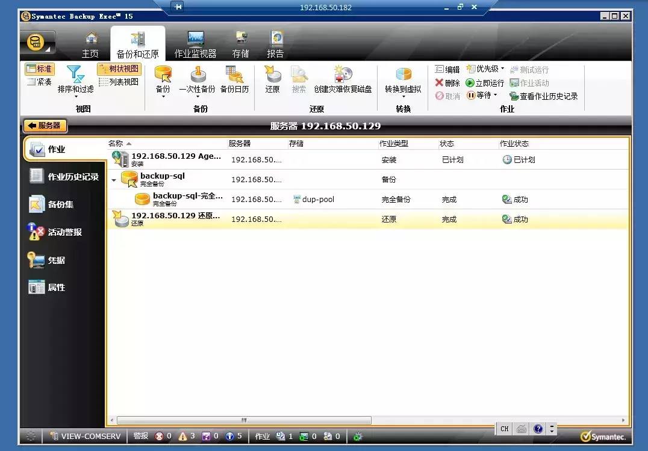Click the 取消 job button
The image size is (648, 451).
click(447, 96)
